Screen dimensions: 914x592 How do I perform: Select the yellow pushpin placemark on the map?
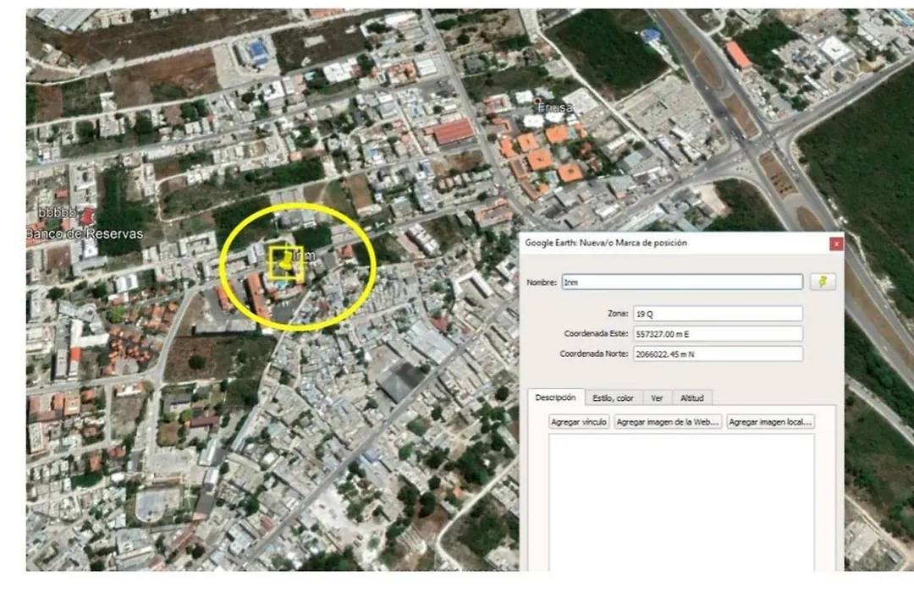(x=286, y=262)
